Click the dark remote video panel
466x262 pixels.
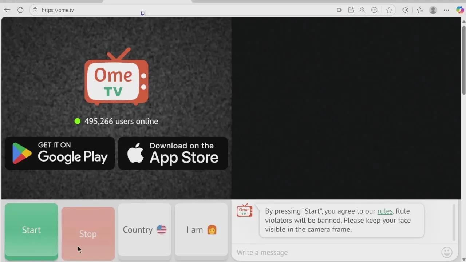click(x=346, y=108)
